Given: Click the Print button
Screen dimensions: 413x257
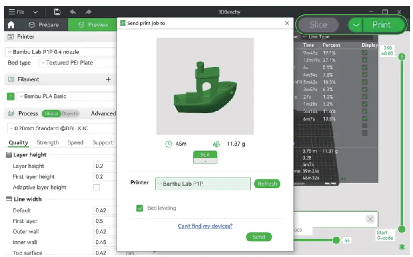Looking at the screenshot, I should (x=383, y=25).
